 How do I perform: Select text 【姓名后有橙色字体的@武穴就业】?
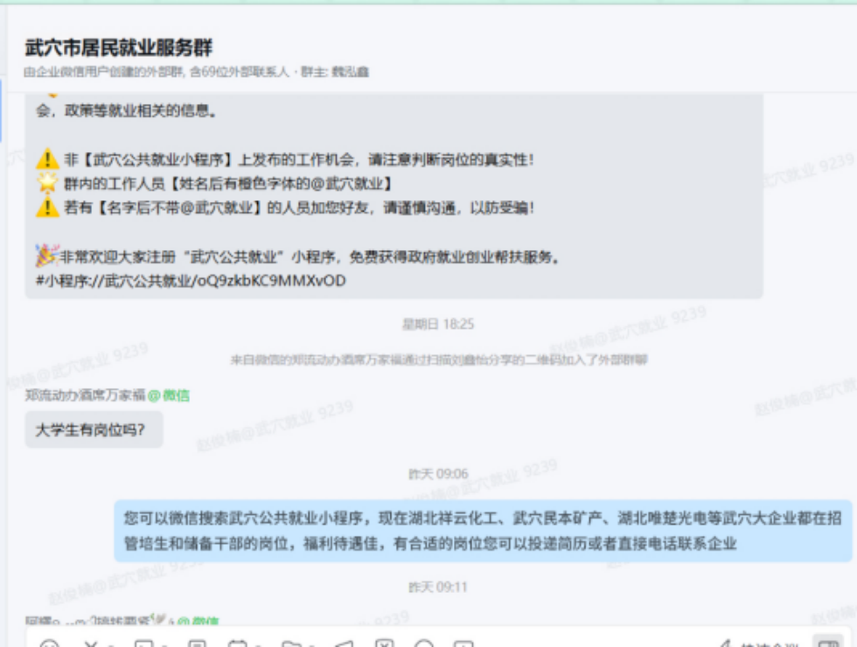(278, 184)
